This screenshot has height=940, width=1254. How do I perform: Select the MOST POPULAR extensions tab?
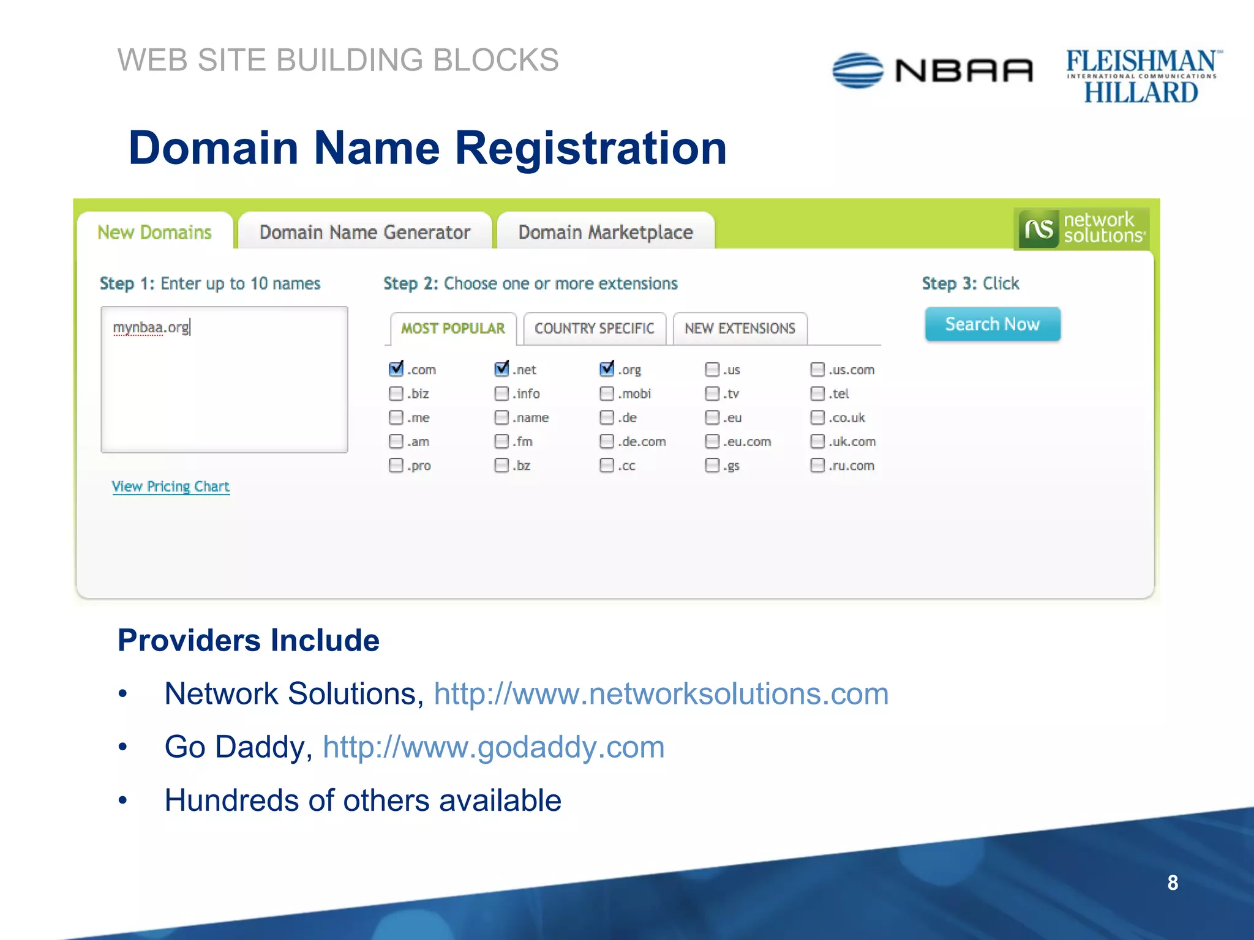[453, 329]
